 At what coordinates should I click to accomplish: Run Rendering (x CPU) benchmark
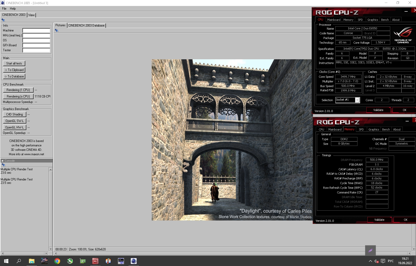(18, 96)
